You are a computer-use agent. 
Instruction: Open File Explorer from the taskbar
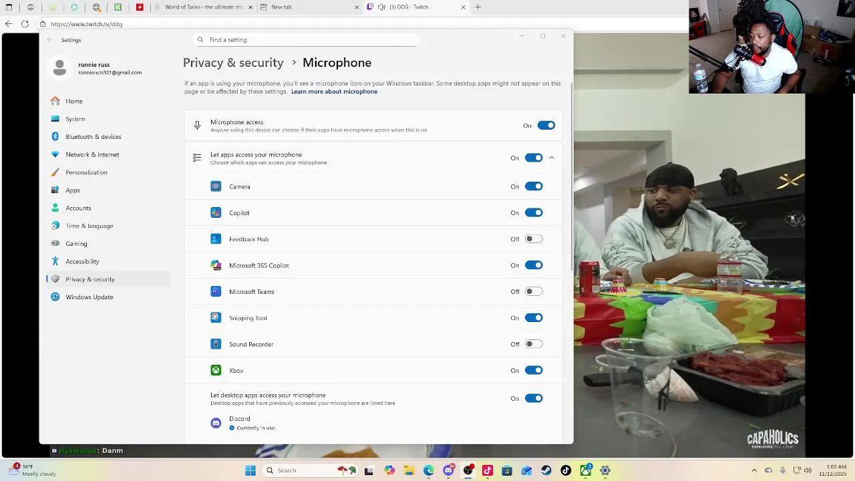(409, 470)
